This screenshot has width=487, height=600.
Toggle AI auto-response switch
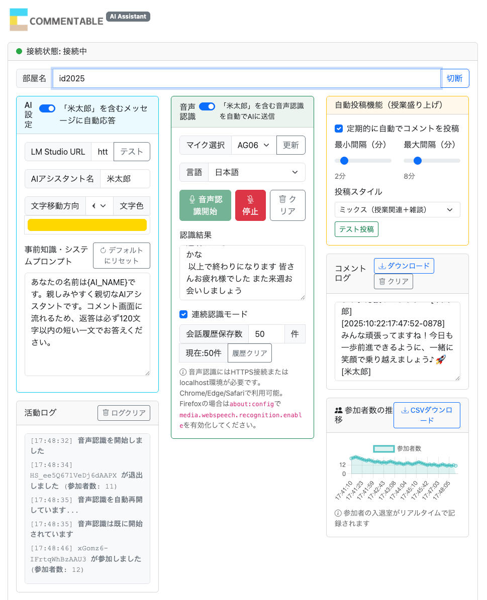click(x=47, y=108)
